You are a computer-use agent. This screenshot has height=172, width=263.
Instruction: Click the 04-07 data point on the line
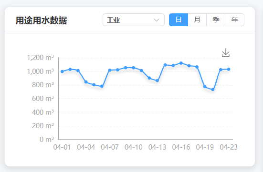(110, 70)
